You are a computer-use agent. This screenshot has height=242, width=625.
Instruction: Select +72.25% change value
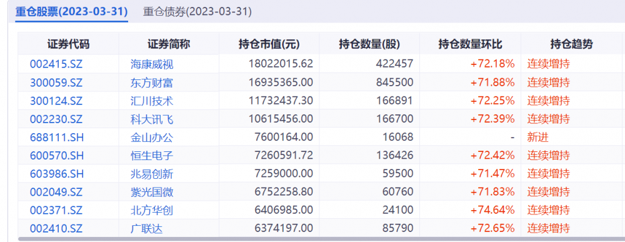(492, 101)
